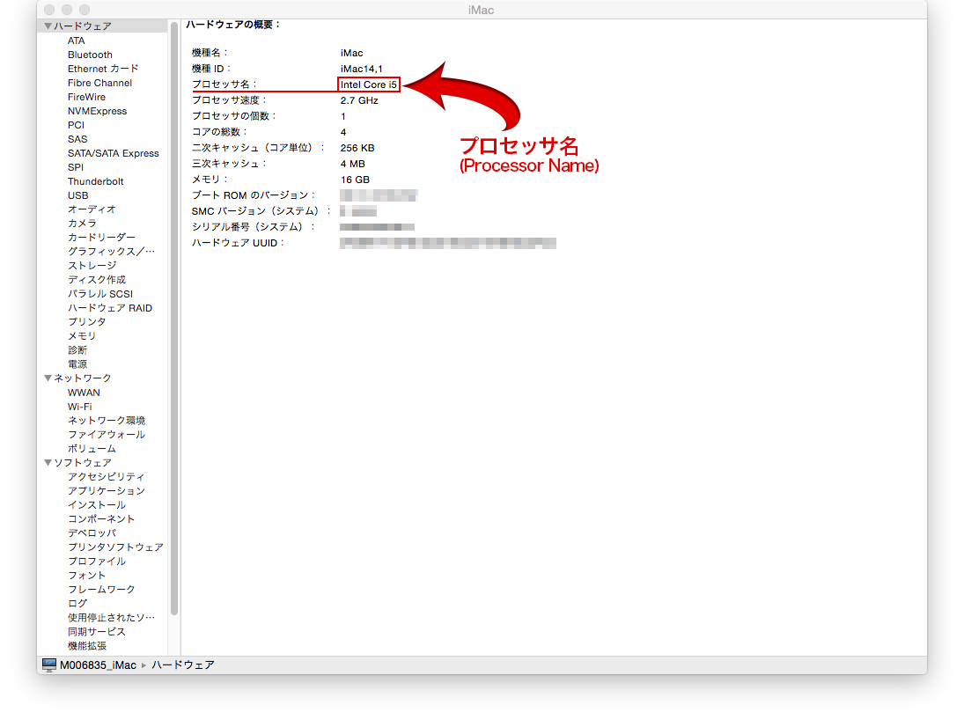
Task: Open カードリーダー card reader entry
Action: click(101, 238)
